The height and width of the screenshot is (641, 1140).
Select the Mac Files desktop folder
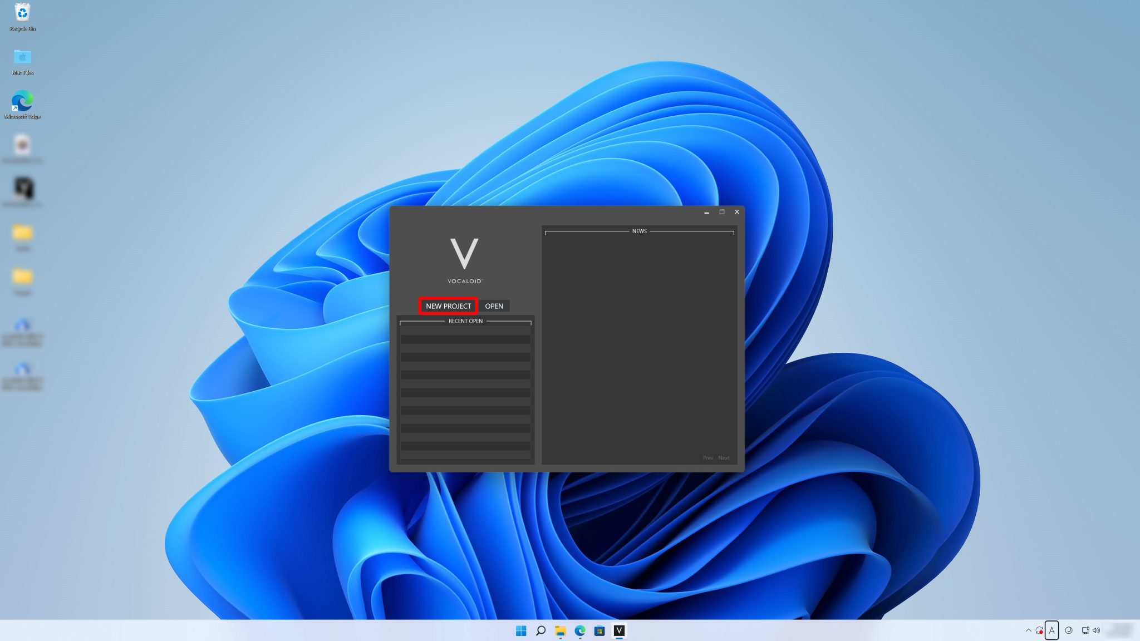coord(22,58)
